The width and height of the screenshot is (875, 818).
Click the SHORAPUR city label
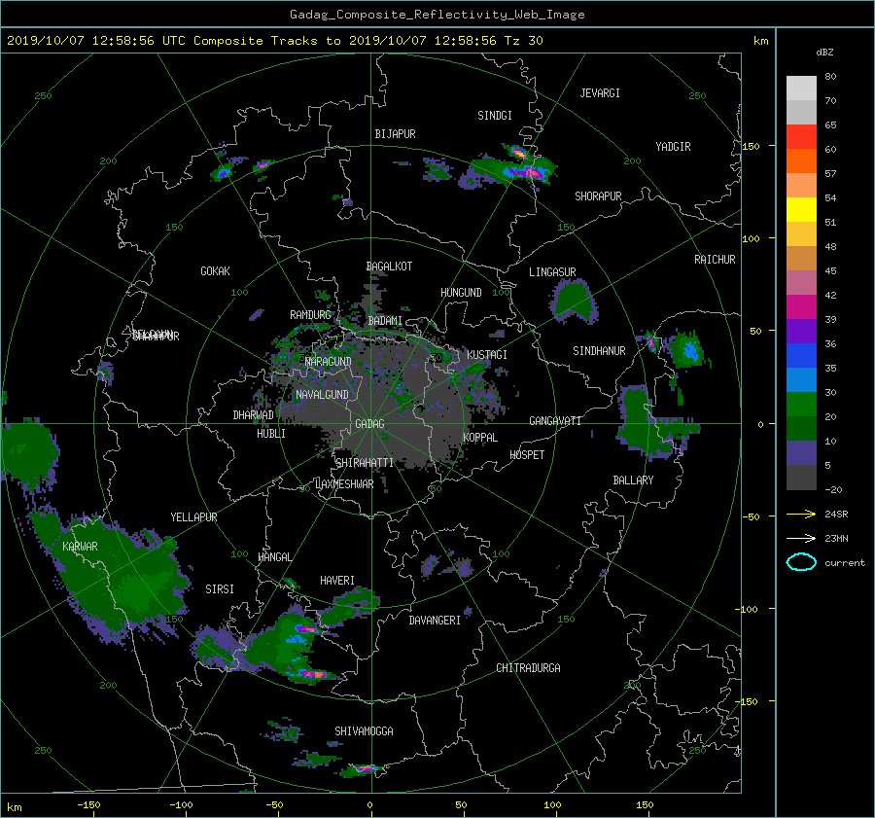[x=598, y=196]
